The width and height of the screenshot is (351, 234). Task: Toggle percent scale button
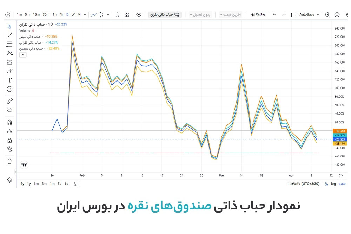pyautogui.click(x=326, y=184)
